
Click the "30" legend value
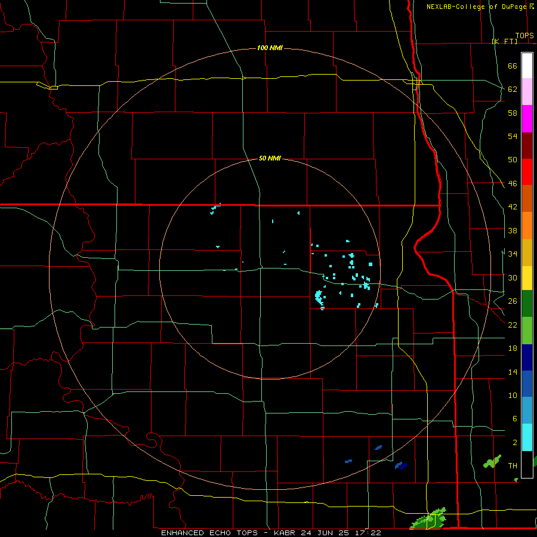[513, 277]
